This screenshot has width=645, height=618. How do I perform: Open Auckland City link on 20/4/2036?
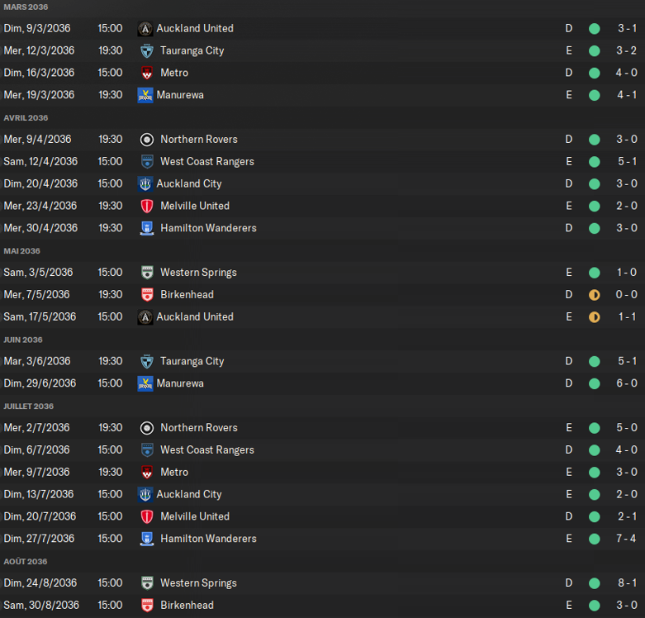pos(189,183)
